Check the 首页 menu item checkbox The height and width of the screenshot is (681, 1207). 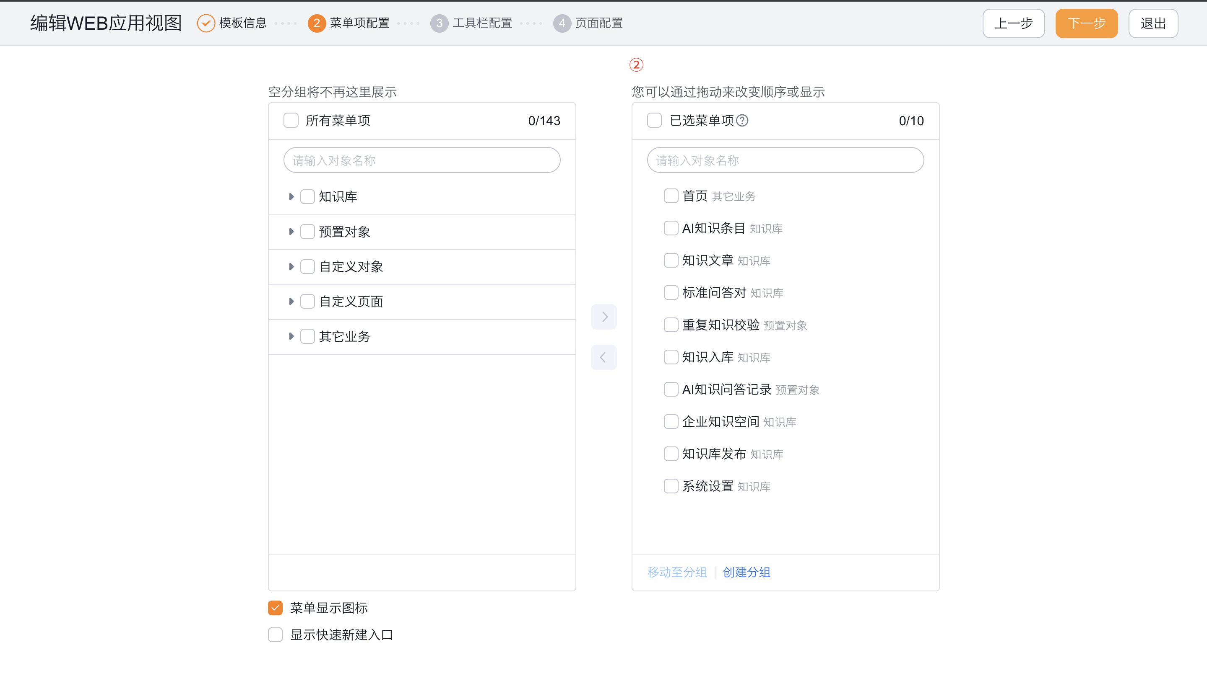click(671, 196)
